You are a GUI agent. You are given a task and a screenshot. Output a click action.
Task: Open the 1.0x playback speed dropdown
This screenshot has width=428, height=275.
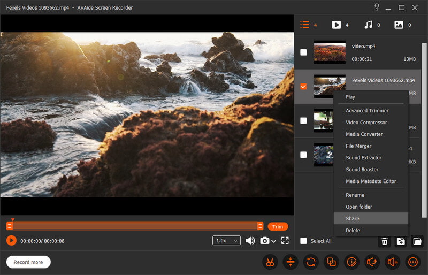pos(226,241)
